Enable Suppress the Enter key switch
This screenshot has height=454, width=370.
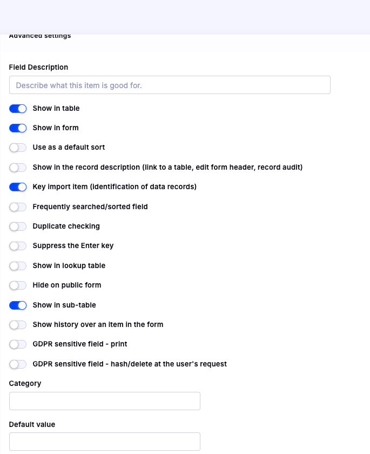click(x=18, y=246)
